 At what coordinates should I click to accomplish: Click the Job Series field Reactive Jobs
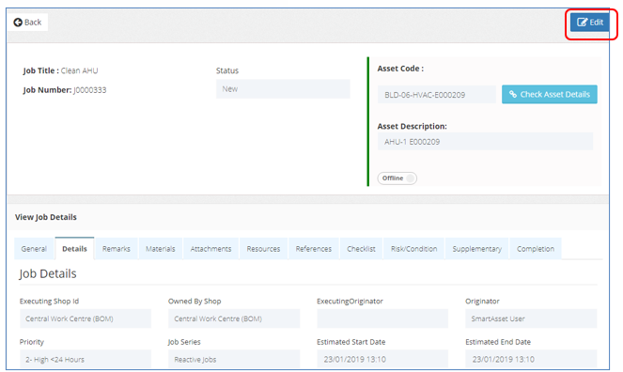[x=234, y=359]
